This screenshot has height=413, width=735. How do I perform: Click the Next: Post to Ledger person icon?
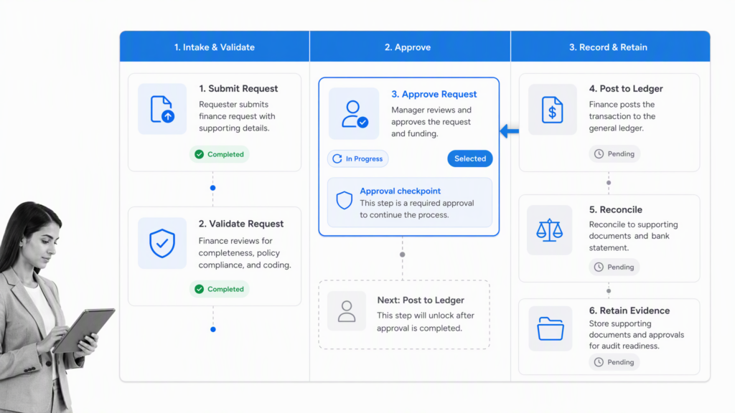[x=347, y=311]
